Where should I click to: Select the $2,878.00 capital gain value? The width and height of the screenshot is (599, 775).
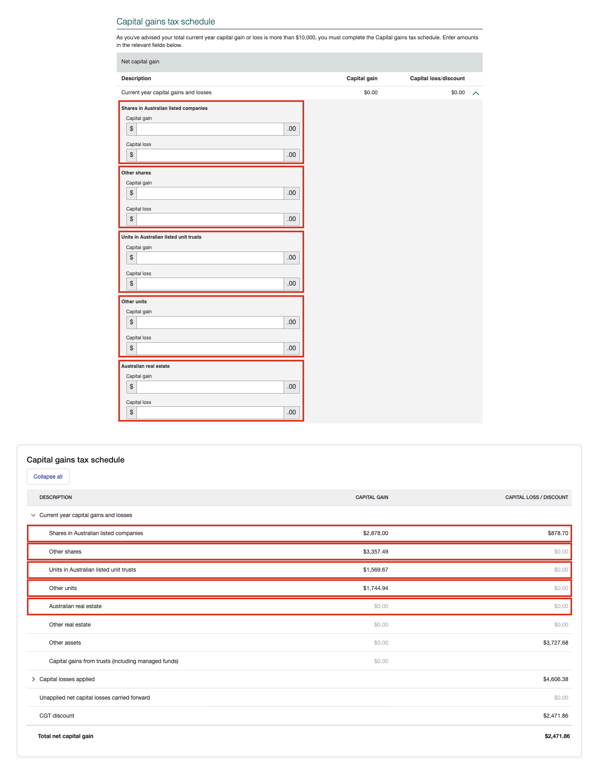click(376, 533)
